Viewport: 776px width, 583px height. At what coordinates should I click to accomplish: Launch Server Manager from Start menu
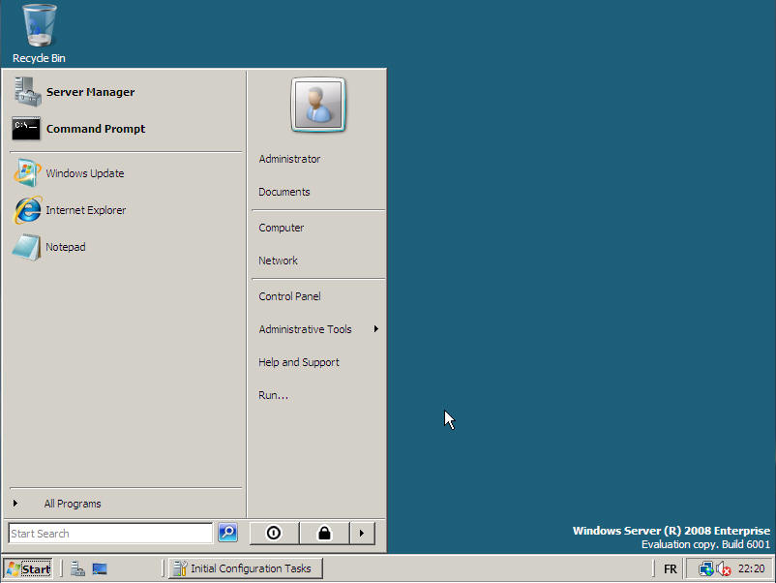coord(89,92)
